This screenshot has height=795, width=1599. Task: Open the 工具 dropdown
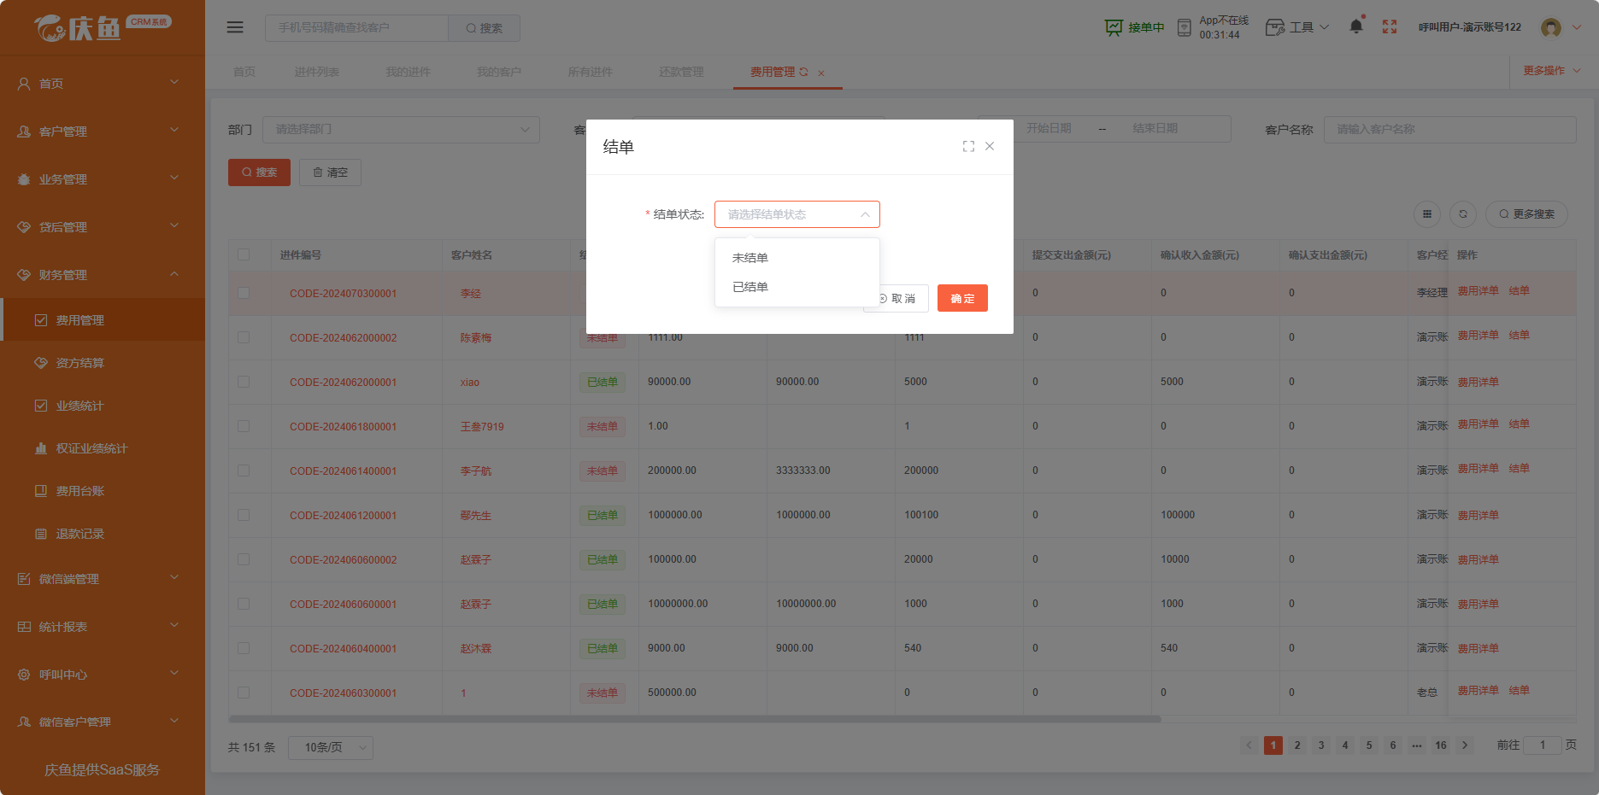pyautogui.click(x=1297, y=27)
